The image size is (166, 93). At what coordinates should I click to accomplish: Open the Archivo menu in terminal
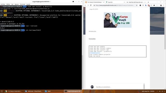(3, 4)
